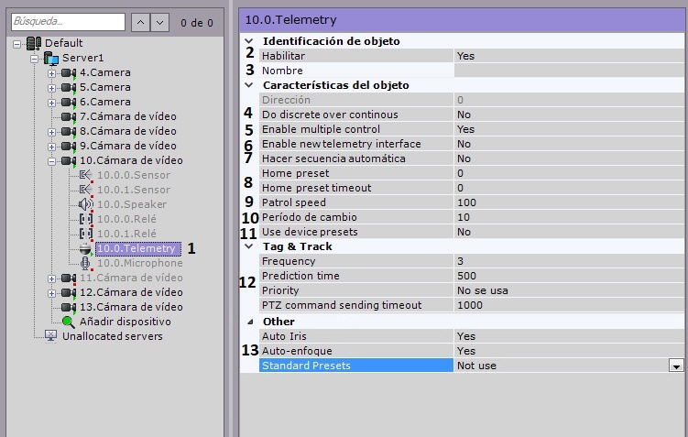The width and height of the screenshot is (688, 437).
Task: Collapse the Server1 tree node
Action: click(34, 59)
